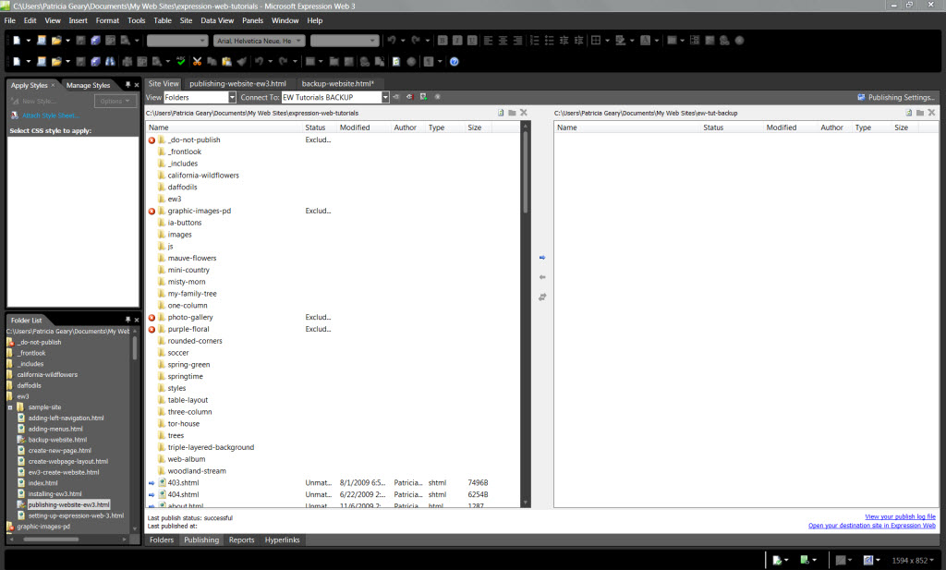Click blue arrow to publish files to destination
This screenshot has width=946, height=570.
click(x=542, y=258)
